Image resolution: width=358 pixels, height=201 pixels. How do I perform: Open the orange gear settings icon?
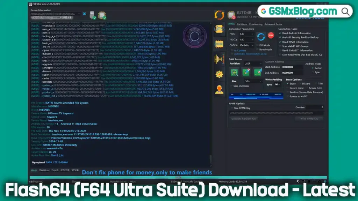click(219, 74)
